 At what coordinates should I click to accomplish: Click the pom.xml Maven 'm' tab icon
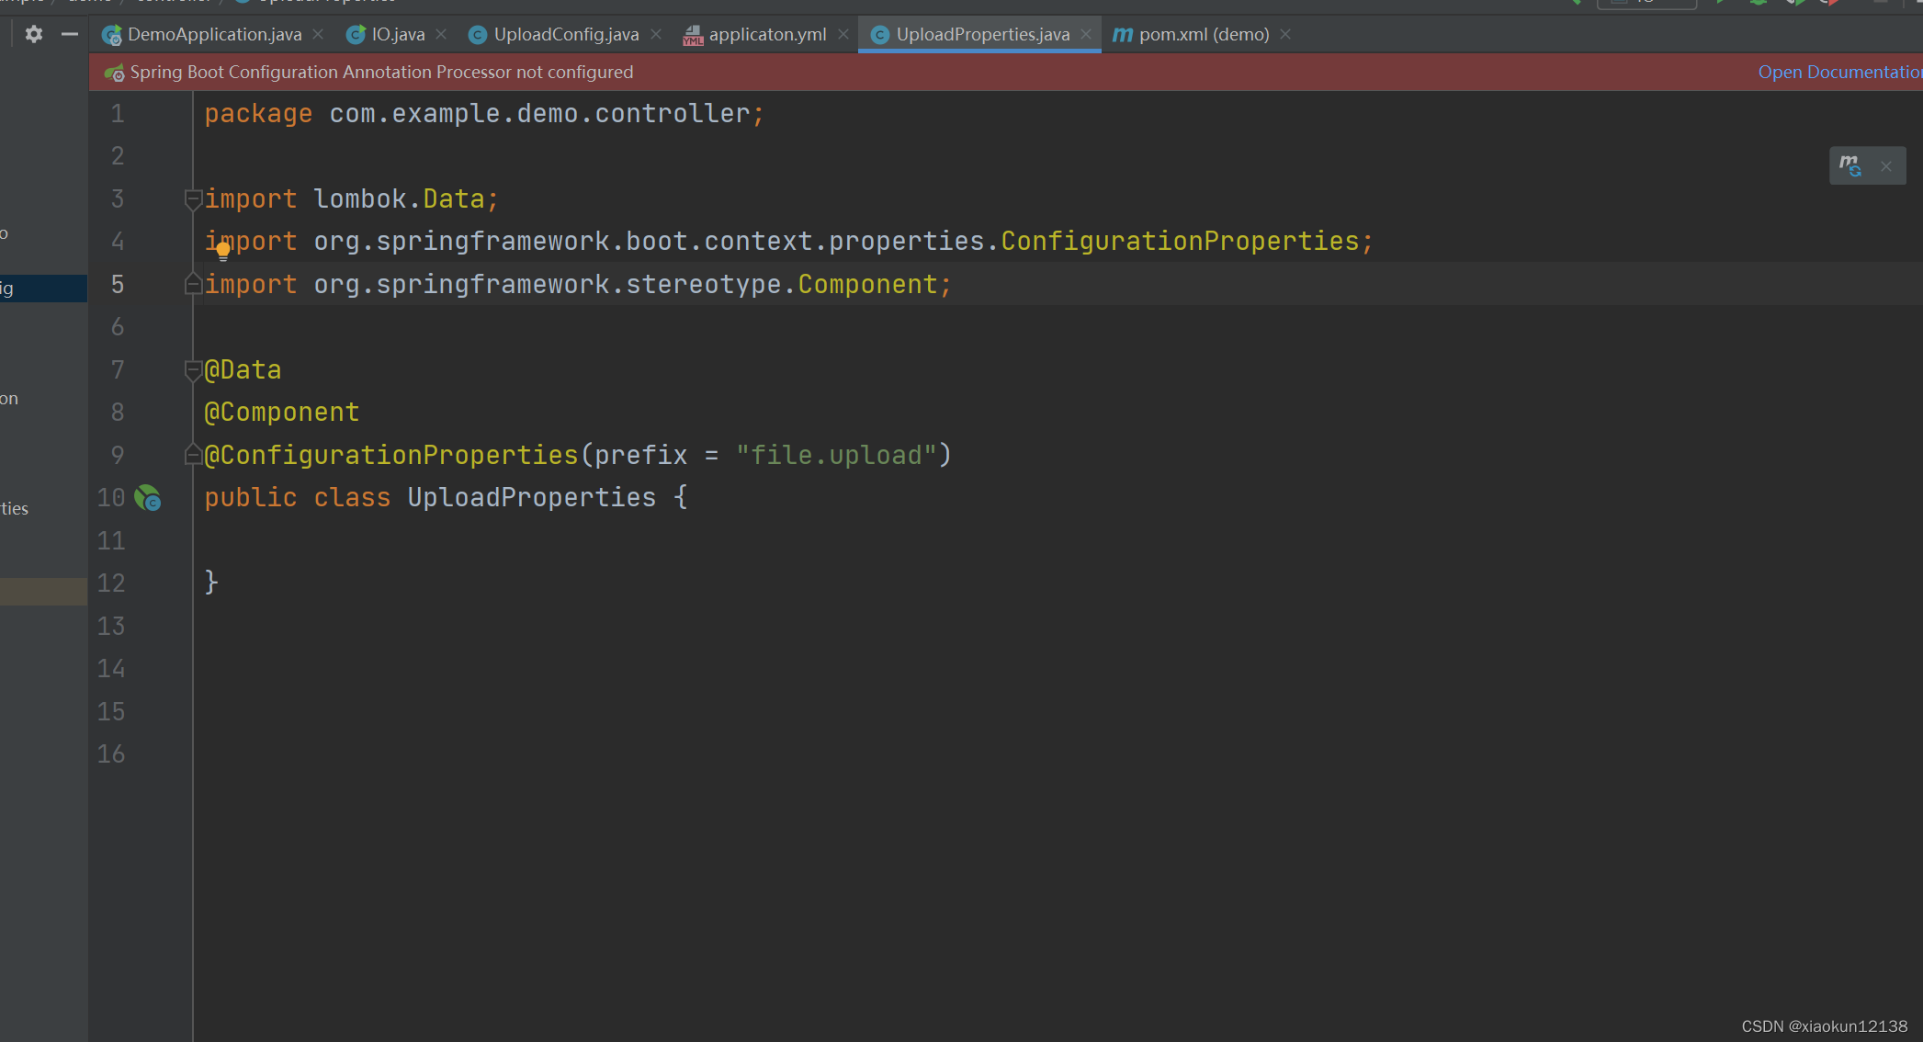point(1123,34)
